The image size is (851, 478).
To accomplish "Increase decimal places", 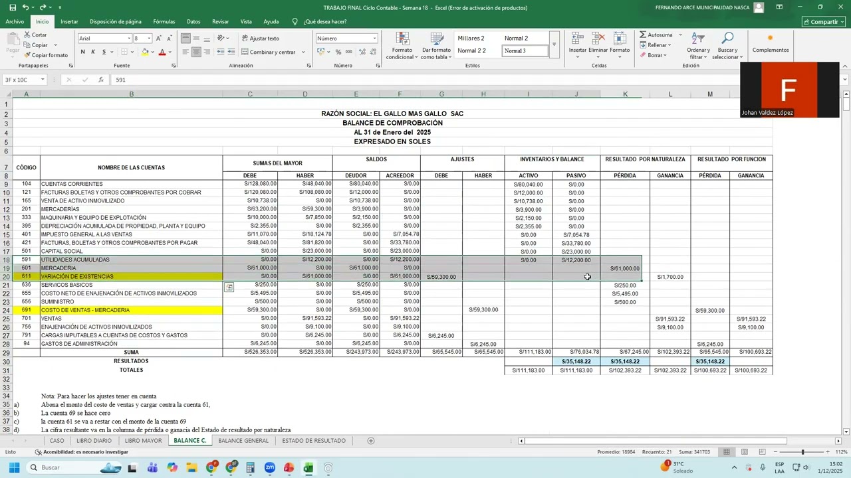I will point(361,52).
